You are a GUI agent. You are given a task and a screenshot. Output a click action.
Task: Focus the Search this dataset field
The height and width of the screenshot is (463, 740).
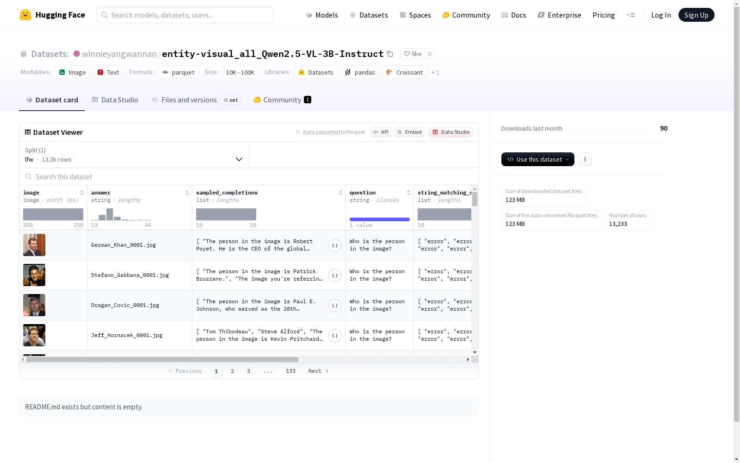[249, 176]
